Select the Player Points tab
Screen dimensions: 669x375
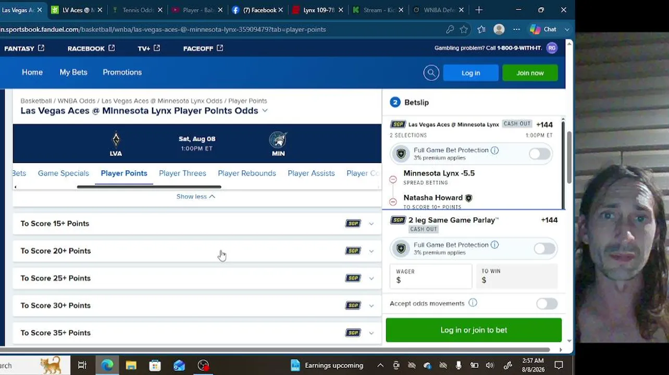click(x=124, y=173)
